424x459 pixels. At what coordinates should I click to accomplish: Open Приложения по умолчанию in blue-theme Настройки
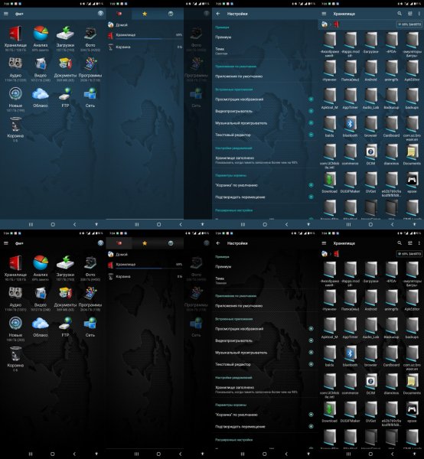click(265, 76)
